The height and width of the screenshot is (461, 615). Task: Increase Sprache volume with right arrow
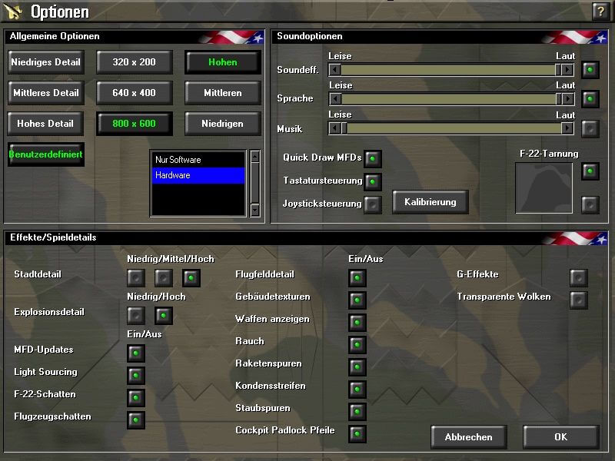click(x=567, y=99)
